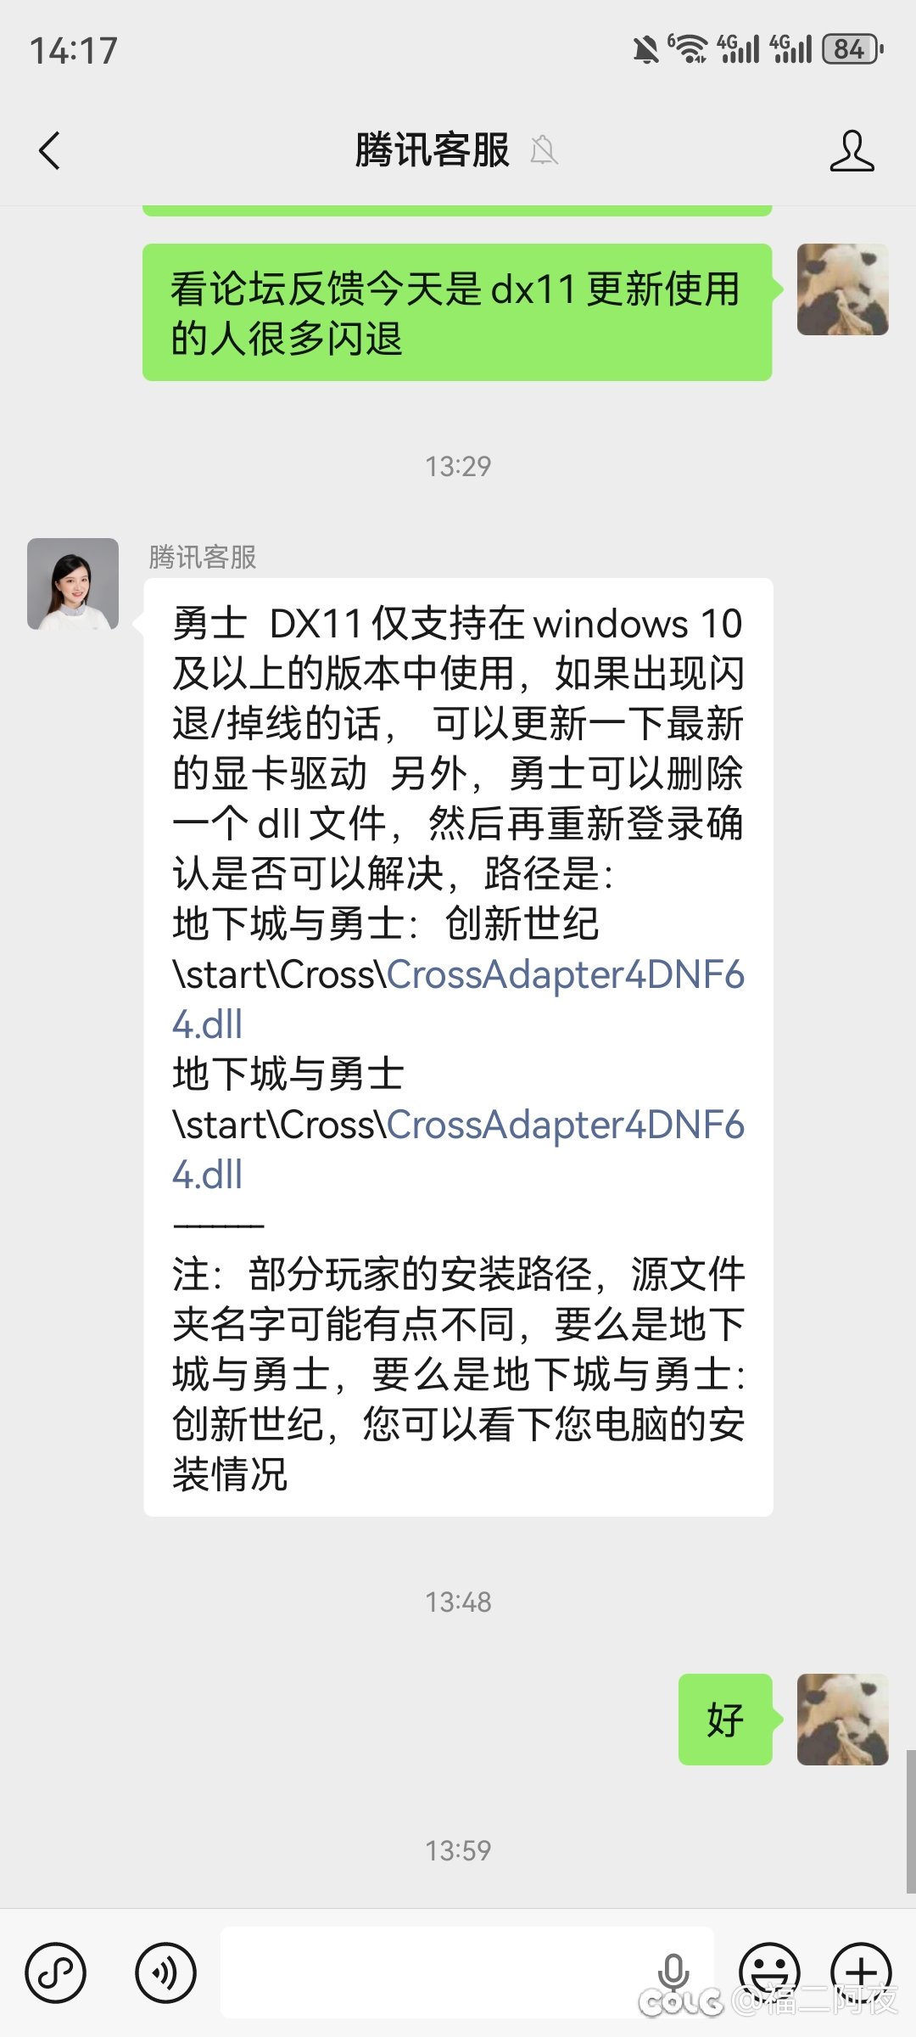Tap the microphone icon in input field

tap(673, 1972)
